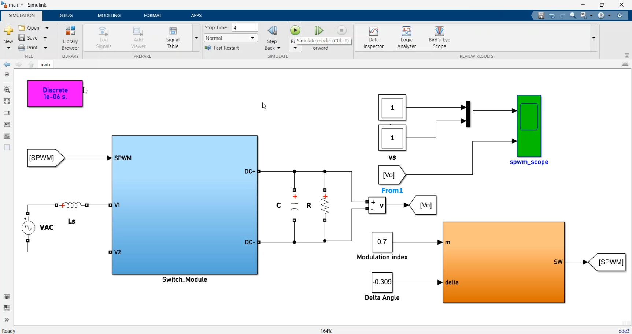The height and width of the screenshot is (334, 632).
Task: Click the Fit to View palette icon
Action: (7, 101)
